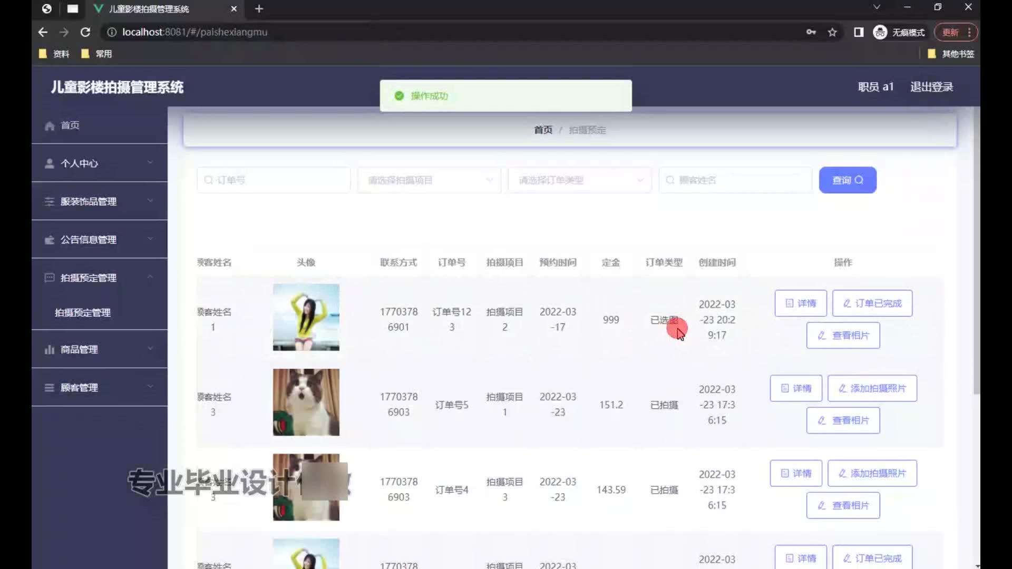Viewport: 1012px width, 569px height.
Task: Click 订单号5 cell text
Action: (x=452, y=405)
